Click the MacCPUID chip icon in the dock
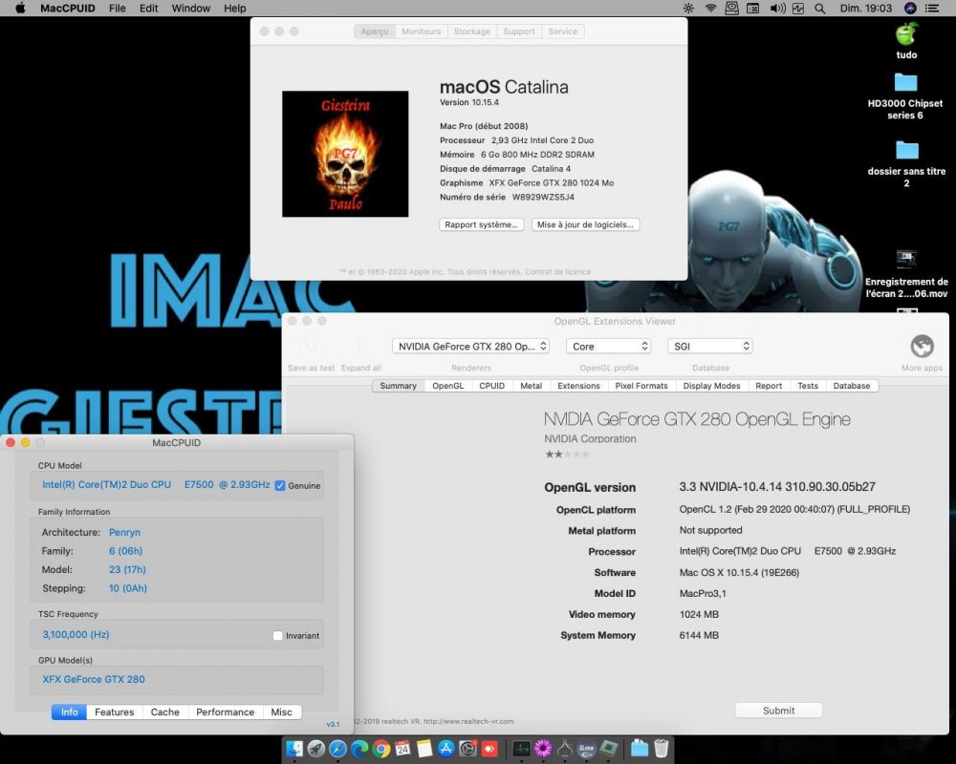956x764 pixels. coord(608,748)
